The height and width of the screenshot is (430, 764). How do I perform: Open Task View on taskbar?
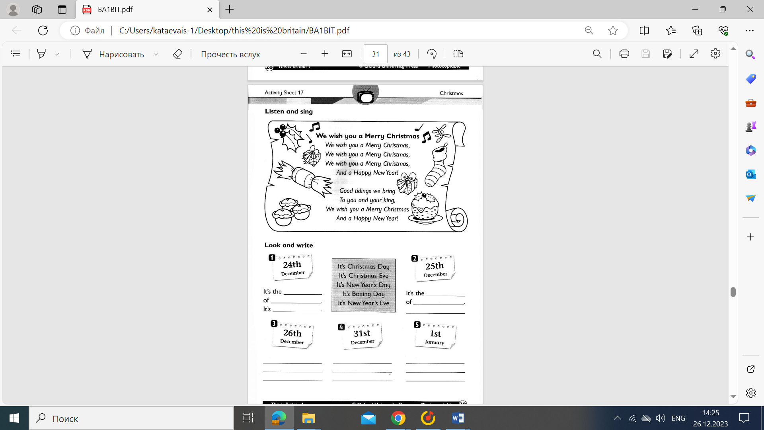248,418
